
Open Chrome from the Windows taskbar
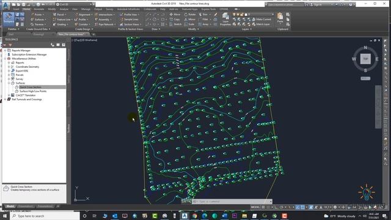194,216
